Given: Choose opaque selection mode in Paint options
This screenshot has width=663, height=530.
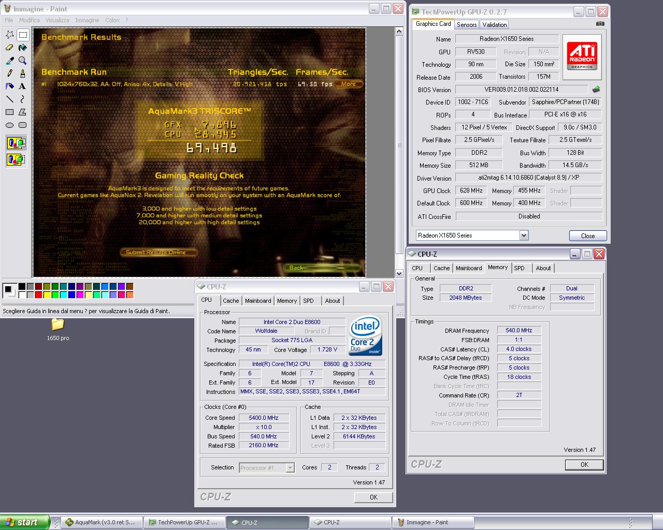Looking at the screenshot, I should tap(16, 143).
